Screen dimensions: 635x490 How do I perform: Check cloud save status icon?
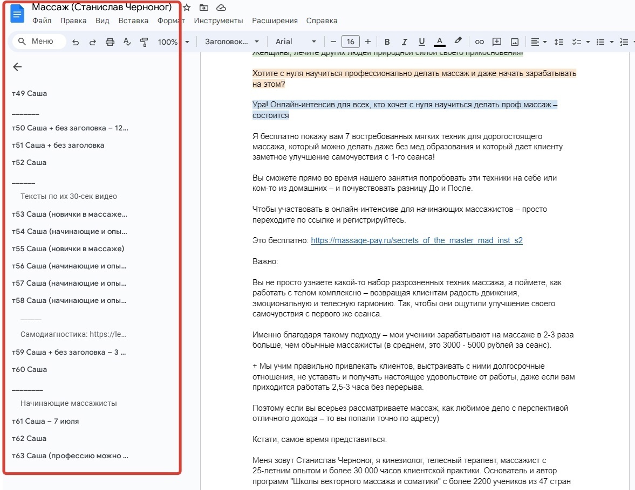(x=221, y=8)
